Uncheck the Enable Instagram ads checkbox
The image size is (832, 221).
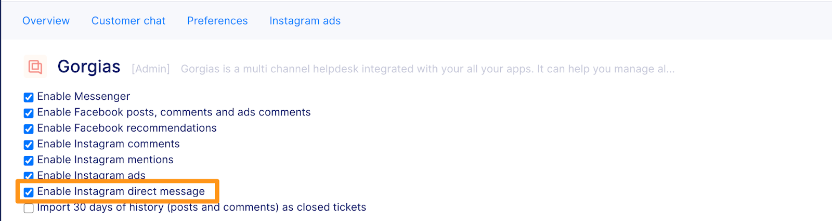click(x=29, y=176)
